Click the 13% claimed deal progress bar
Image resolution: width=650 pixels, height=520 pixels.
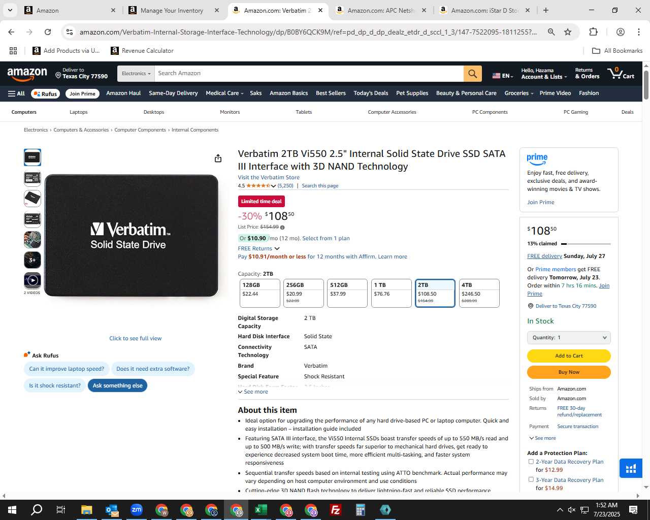[586, 244]
